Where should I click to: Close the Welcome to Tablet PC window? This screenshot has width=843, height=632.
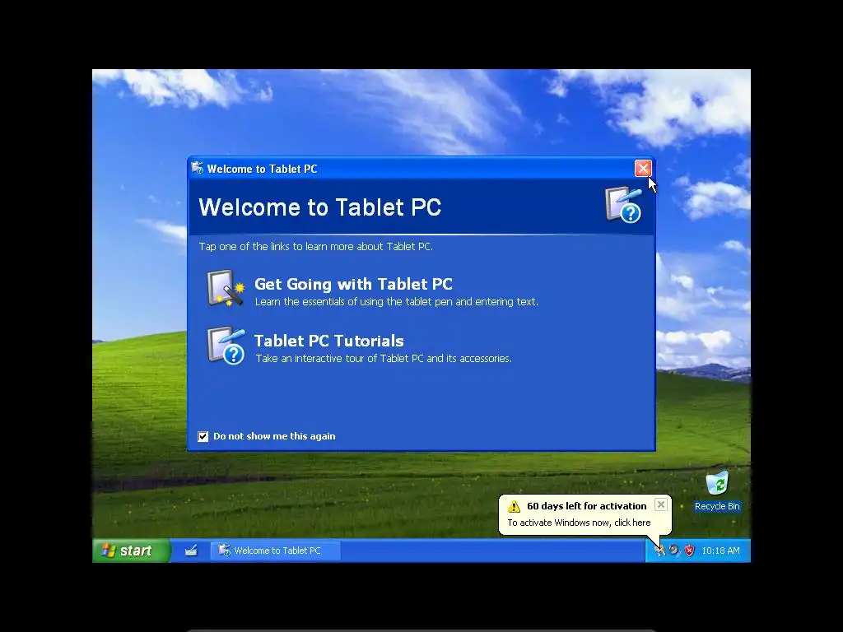pos(643,168)
